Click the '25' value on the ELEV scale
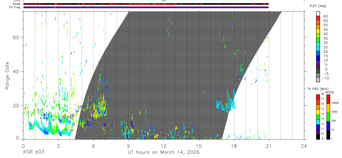This screenshot has width=342, height=158. 325,47
